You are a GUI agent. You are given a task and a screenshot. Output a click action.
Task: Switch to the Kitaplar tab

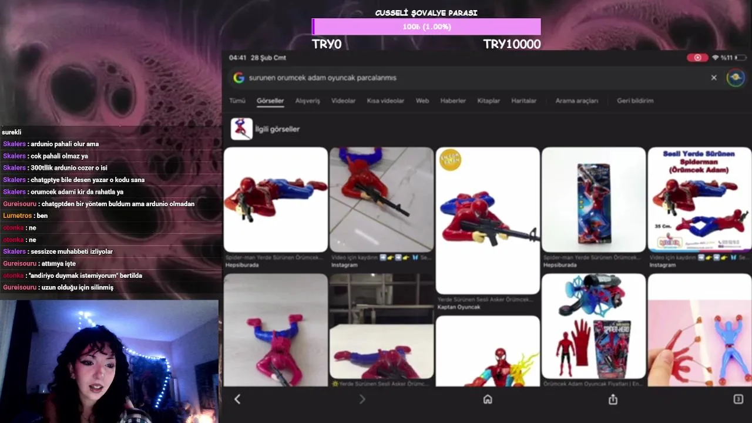(x=488, y=101)
